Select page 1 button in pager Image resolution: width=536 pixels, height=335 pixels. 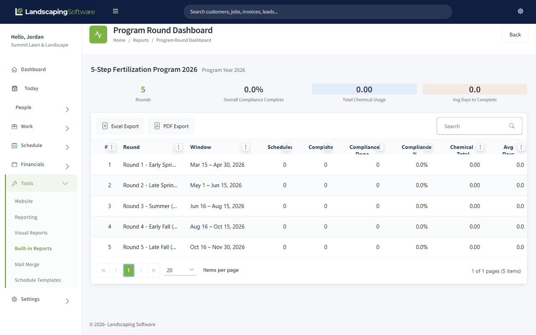(129, 271)
